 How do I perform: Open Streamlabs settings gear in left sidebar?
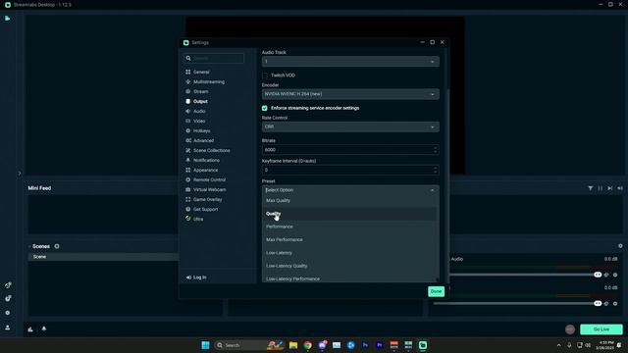(x=8, y=313)
